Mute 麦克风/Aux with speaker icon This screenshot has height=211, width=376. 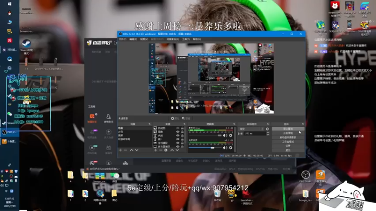[225, 136]
